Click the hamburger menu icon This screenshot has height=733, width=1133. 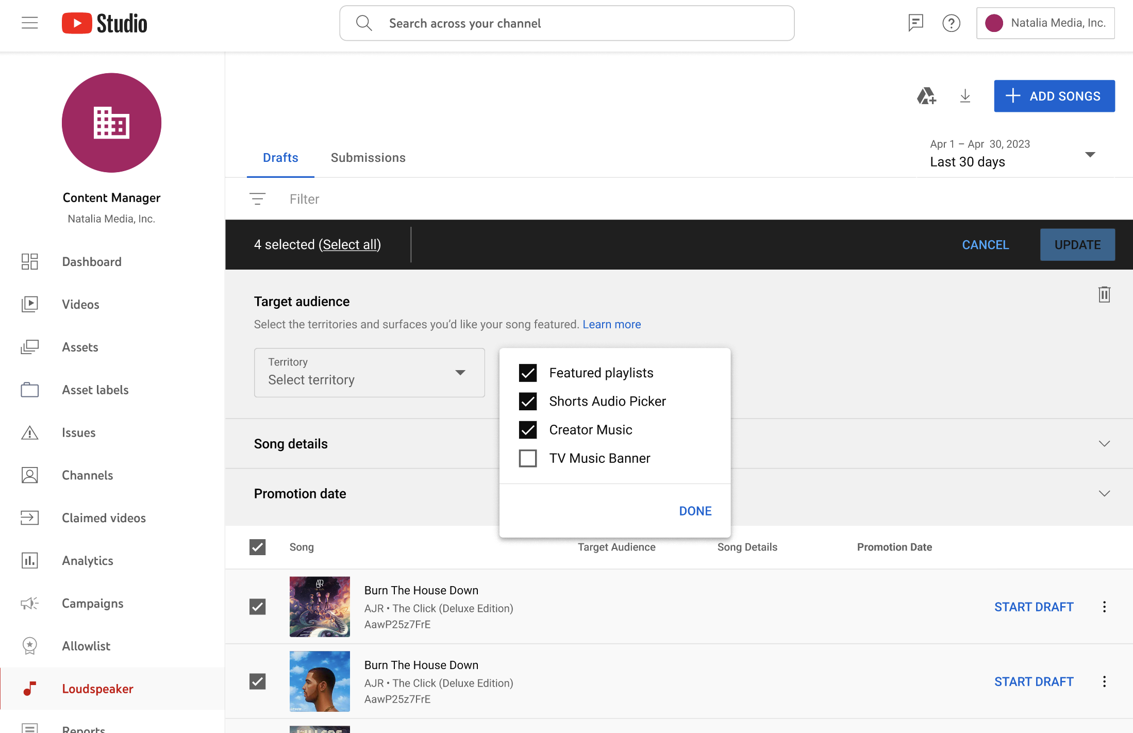(x=30, y=23)
